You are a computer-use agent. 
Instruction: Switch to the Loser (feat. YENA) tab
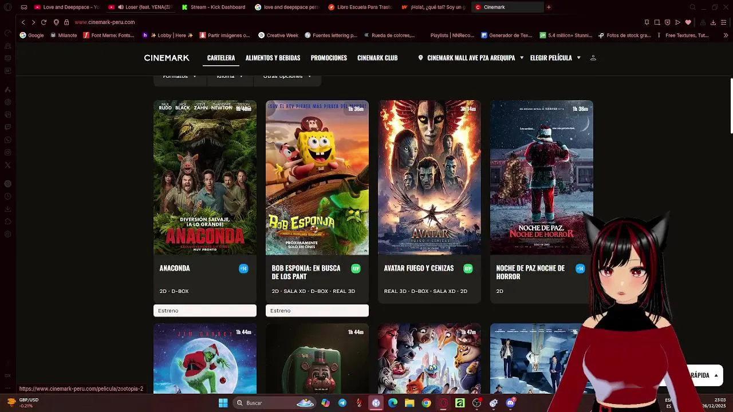(x=140, y=7)
